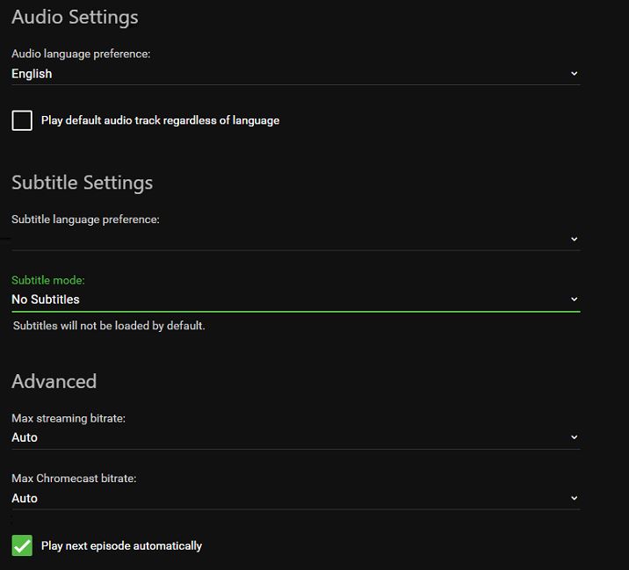Click the Subtitle mode chevron arrow
The width and height of the screenshot is (629, 570).
tap(574, 299)
